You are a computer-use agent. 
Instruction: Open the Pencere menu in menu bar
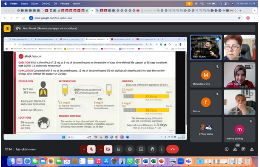point(65,3)
